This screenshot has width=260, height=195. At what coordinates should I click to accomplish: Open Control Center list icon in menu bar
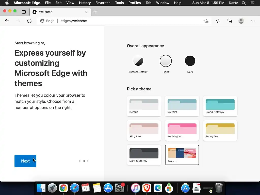(252, 3)
